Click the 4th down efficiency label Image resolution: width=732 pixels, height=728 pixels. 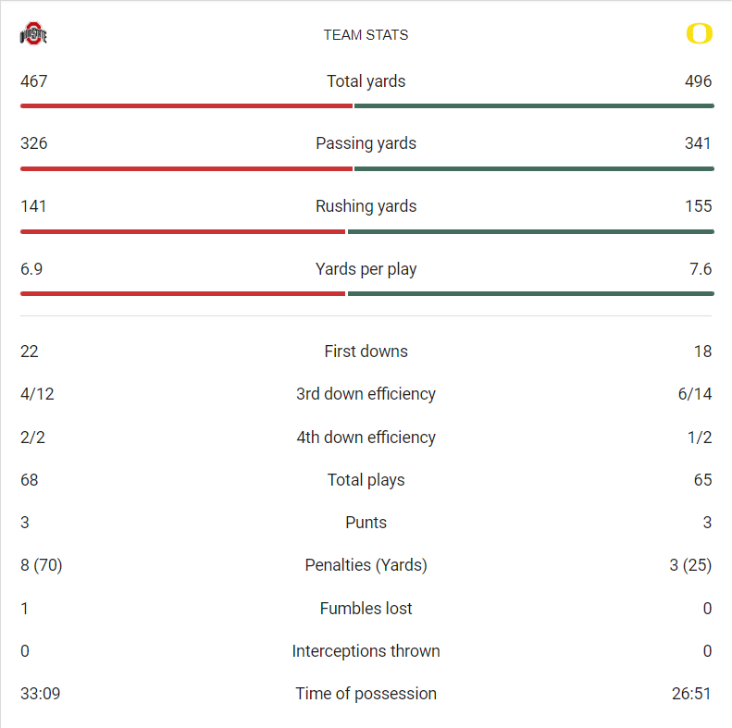[366, 438]
